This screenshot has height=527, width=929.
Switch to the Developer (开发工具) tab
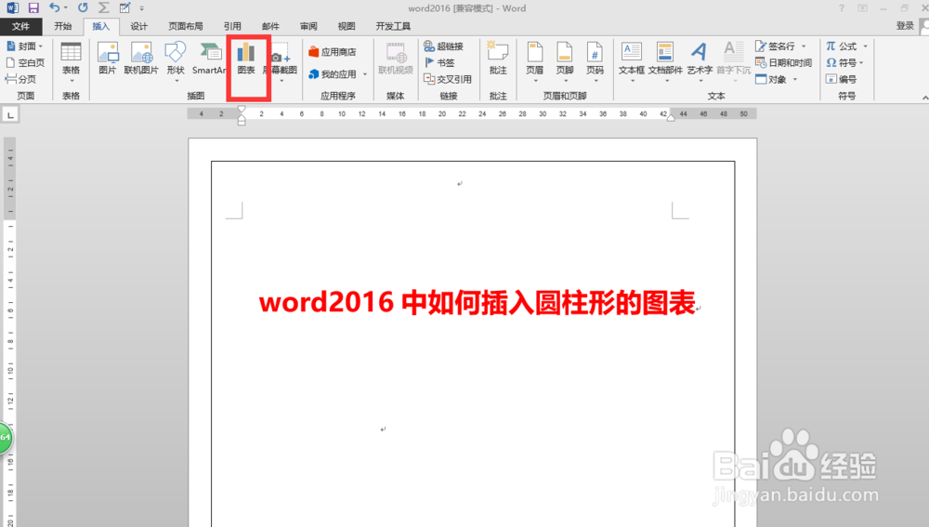point(393,26)
